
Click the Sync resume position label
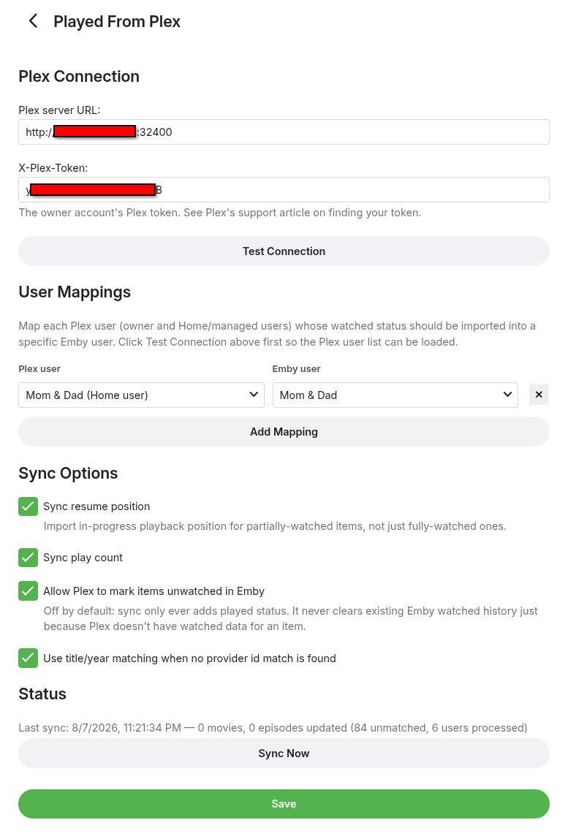click(96, 506)
